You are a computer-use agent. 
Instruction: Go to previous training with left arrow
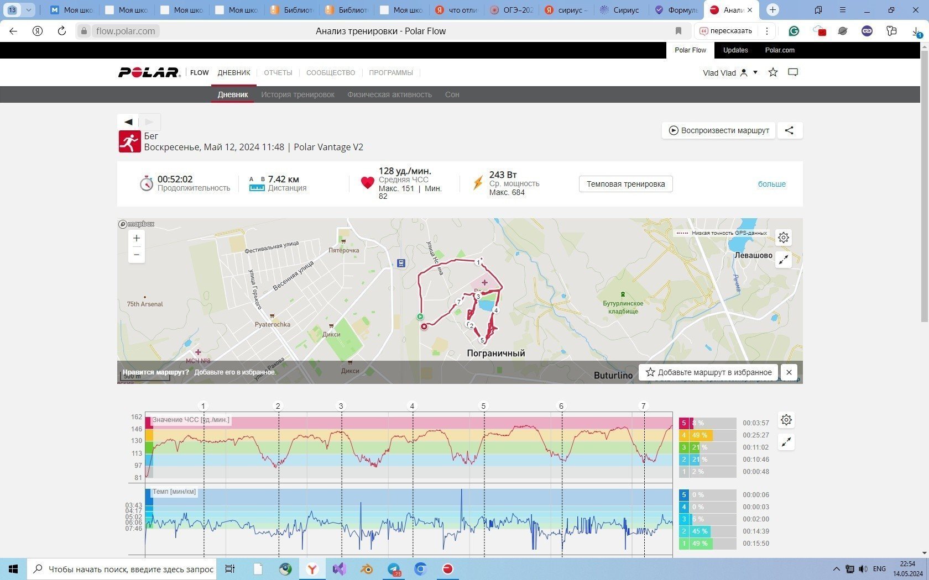coord(128,122)
